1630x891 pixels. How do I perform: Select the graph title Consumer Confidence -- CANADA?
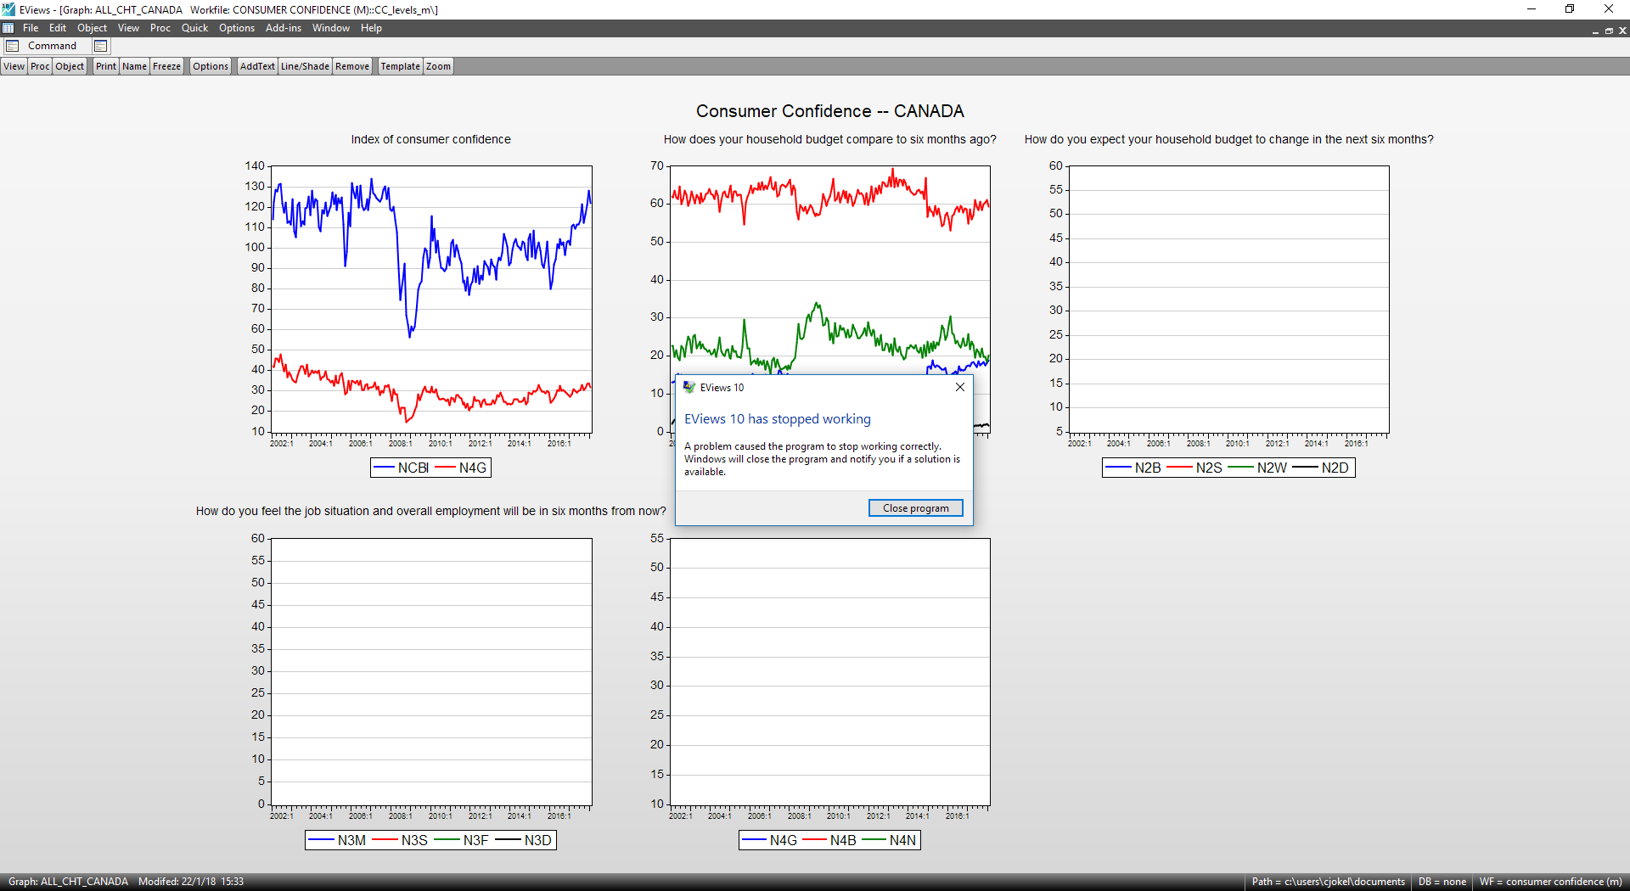tap(829, 111)
